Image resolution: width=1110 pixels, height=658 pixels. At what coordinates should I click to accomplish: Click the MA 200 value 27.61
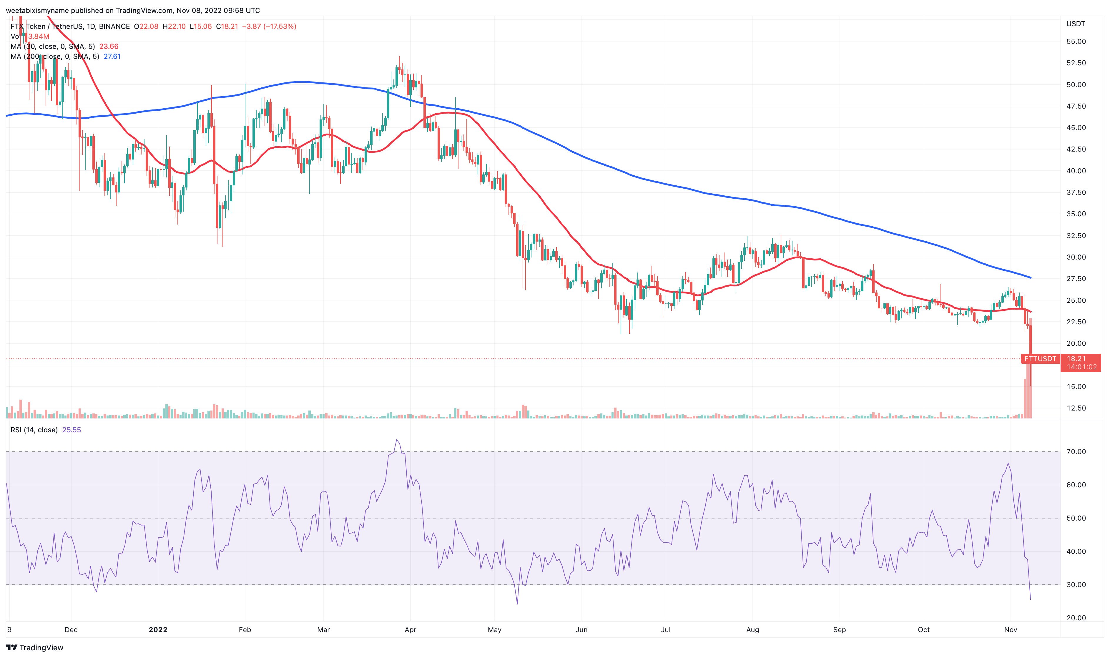click(112, 56)
